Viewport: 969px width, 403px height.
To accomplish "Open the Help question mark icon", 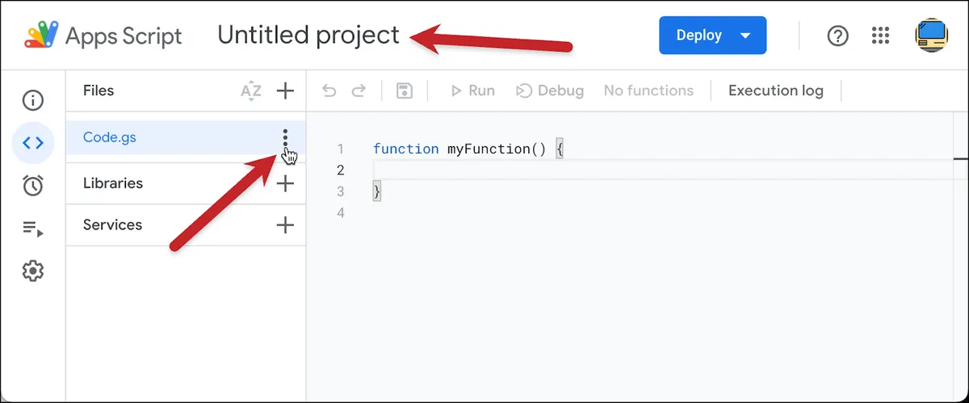I will [838, 36].
